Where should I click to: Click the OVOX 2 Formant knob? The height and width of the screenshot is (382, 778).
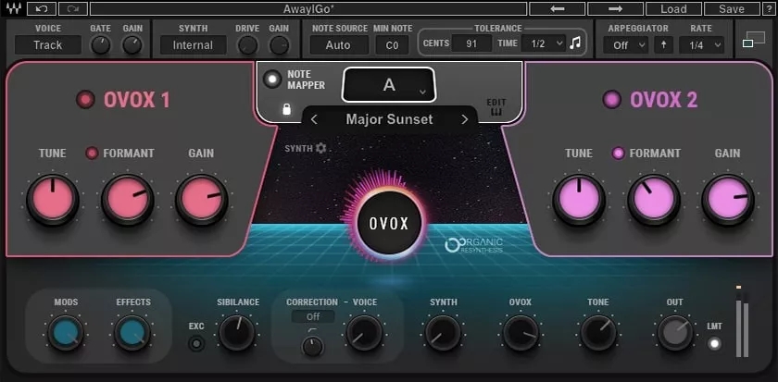click(x=654, y=199)
